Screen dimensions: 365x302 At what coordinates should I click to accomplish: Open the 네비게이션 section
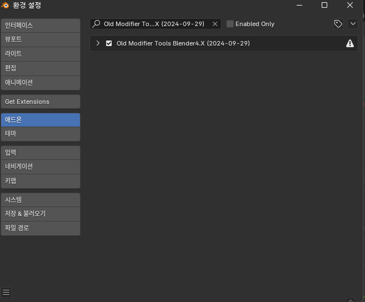pyautogui.click(x=41, y=167)
